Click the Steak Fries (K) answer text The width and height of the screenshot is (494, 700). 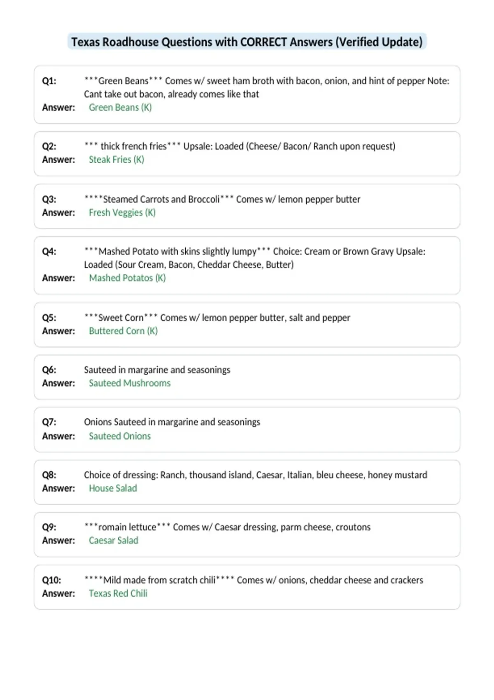(x=117, y=160)
